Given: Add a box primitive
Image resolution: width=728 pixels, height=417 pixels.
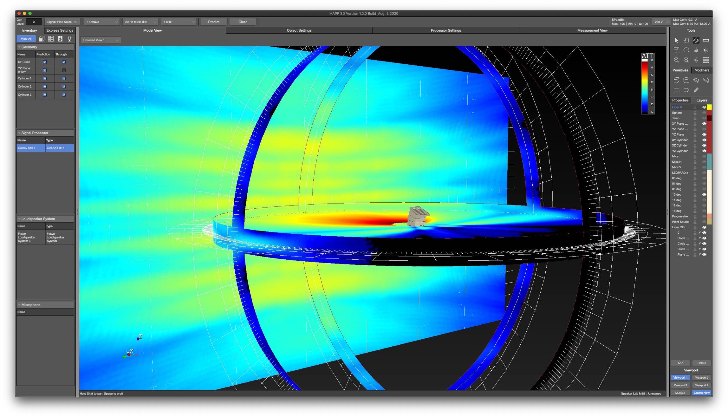Looking at the screenshot, I should 676,80.
